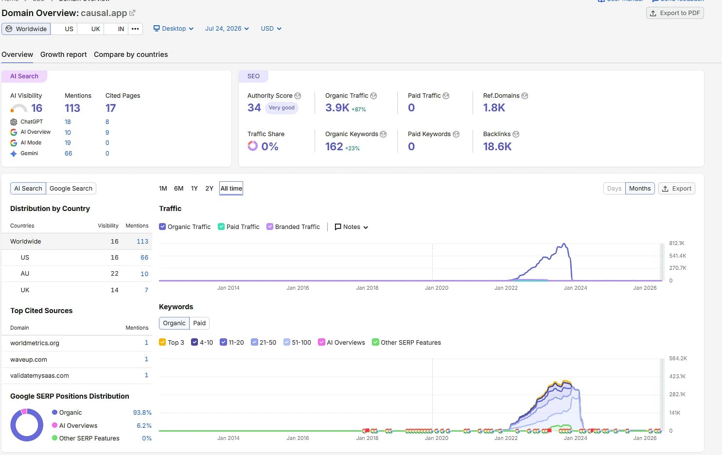Screen dimensions: 722x455
Task: Toggle the 51-100 keywords checkbox
Action: click(286, 342)
